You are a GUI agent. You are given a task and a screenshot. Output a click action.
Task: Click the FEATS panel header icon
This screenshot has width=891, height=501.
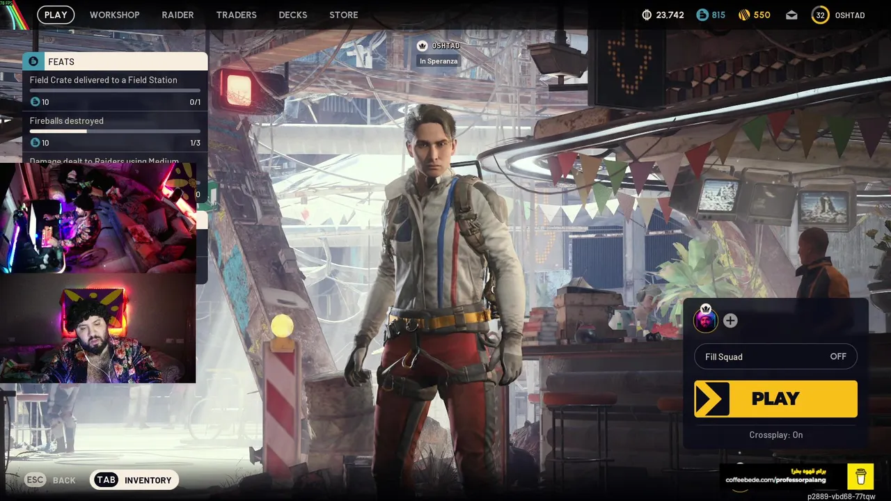click(x=33, y=61)
